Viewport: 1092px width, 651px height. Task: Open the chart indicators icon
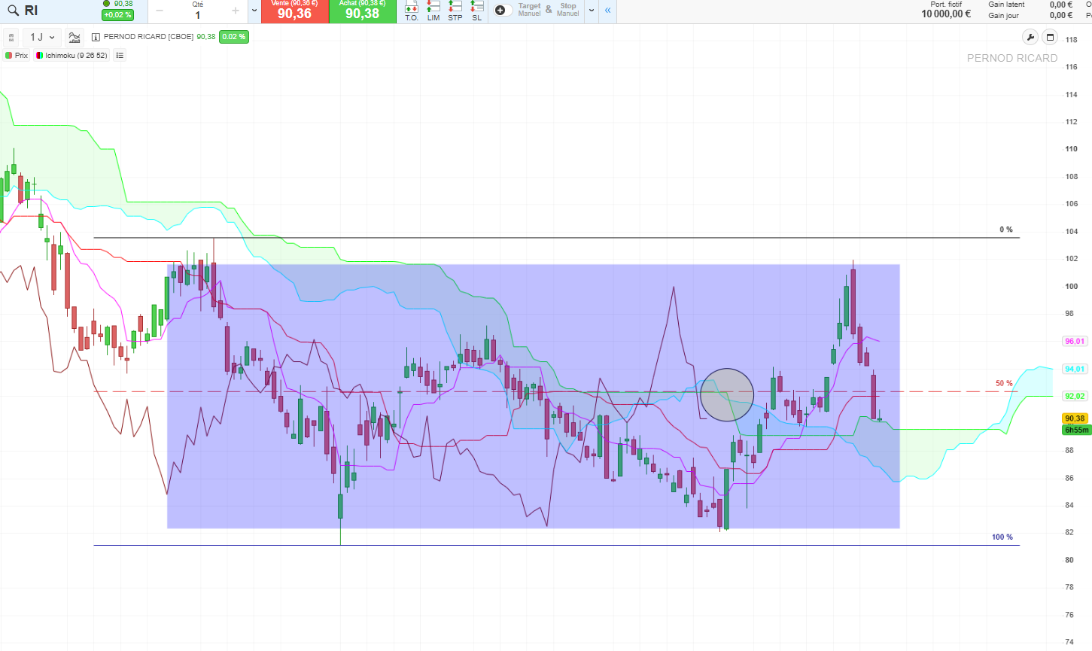pyautogui.click(x=74, y=37)
